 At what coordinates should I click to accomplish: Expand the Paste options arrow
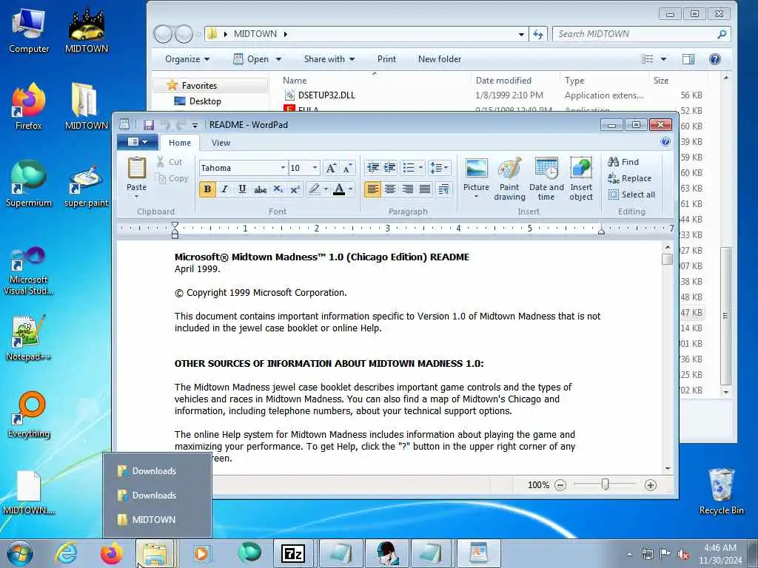(x=136, y=196)
